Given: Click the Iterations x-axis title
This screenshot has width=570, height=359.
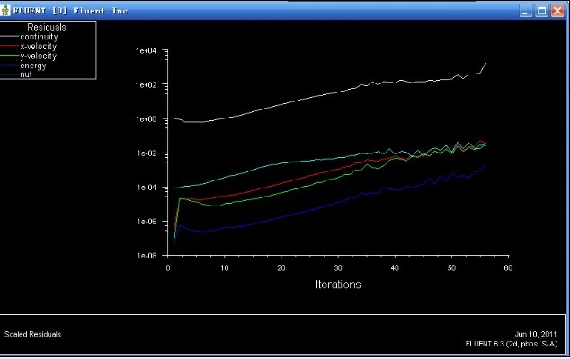Looking at the screenshot, I should [338, 285].
